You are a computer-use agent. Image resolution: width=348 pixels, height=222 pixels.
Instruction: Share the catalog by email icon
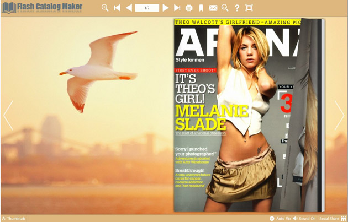pos(213,8)
